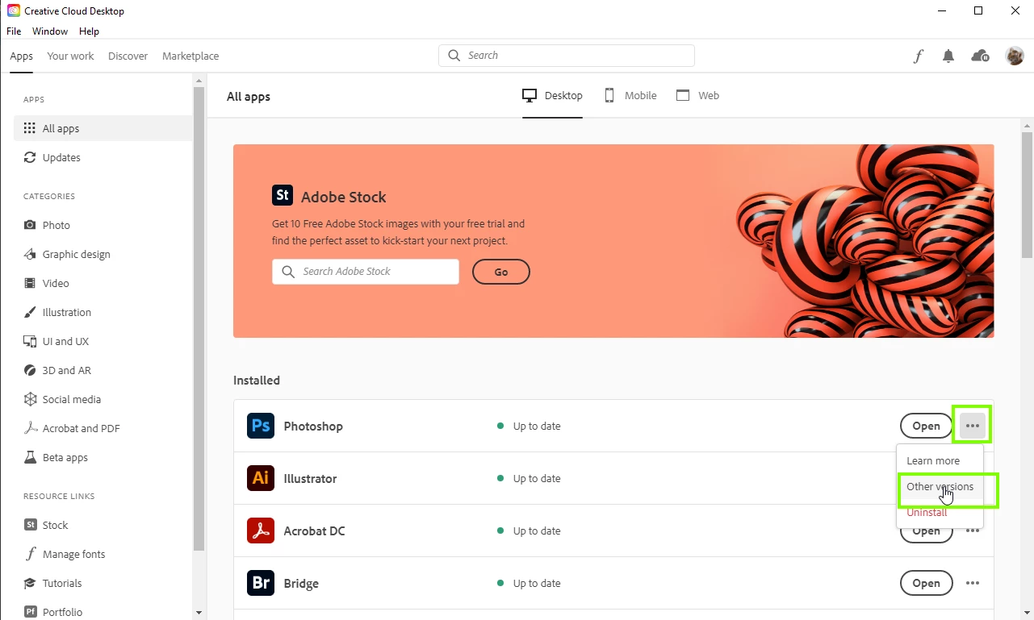Screen dimensions: 1034x620
Task: Open the Help menu
Action: click(89, 31)
